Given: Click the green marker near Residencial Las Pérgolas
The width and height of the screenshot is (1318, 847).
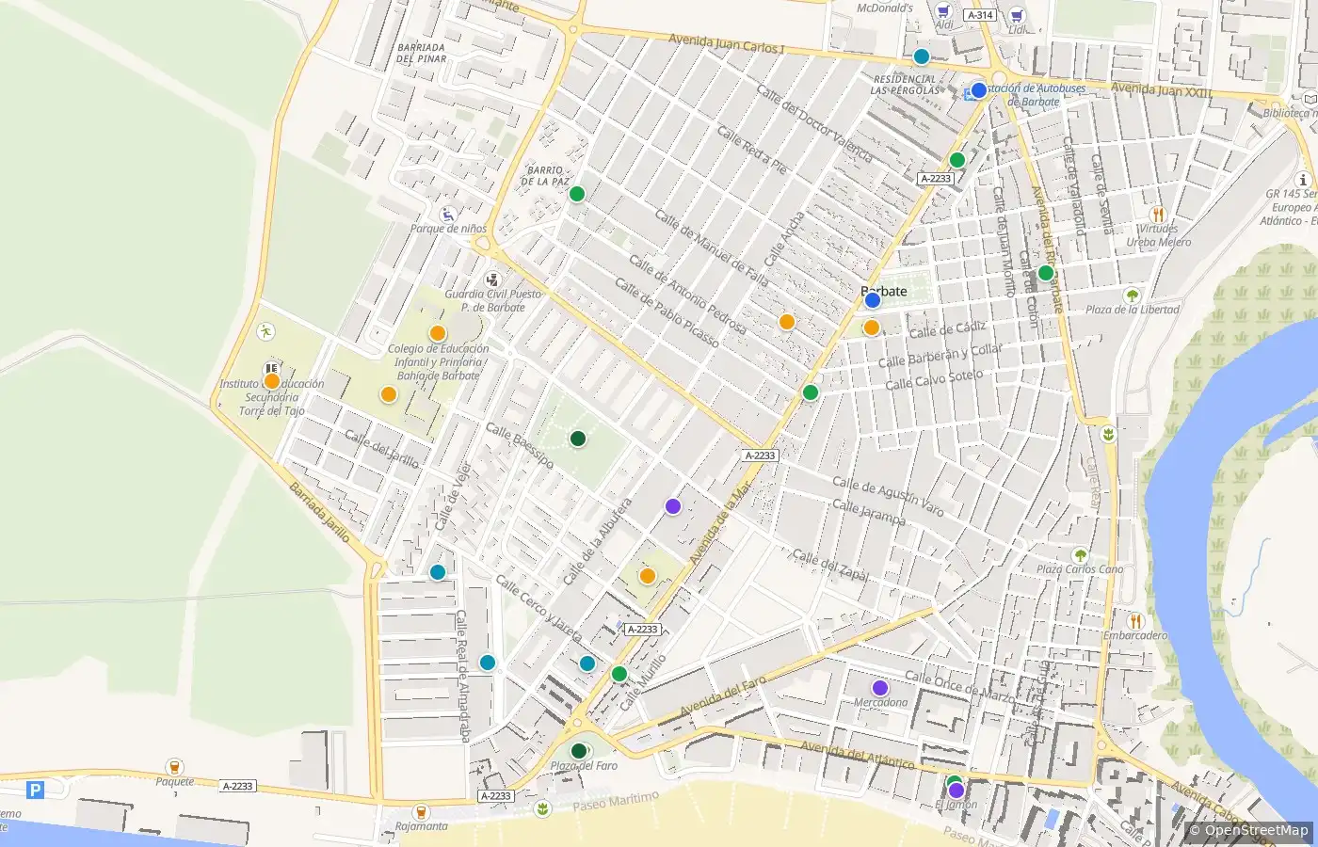Looking at the screenshot, I should pos(957,160).
